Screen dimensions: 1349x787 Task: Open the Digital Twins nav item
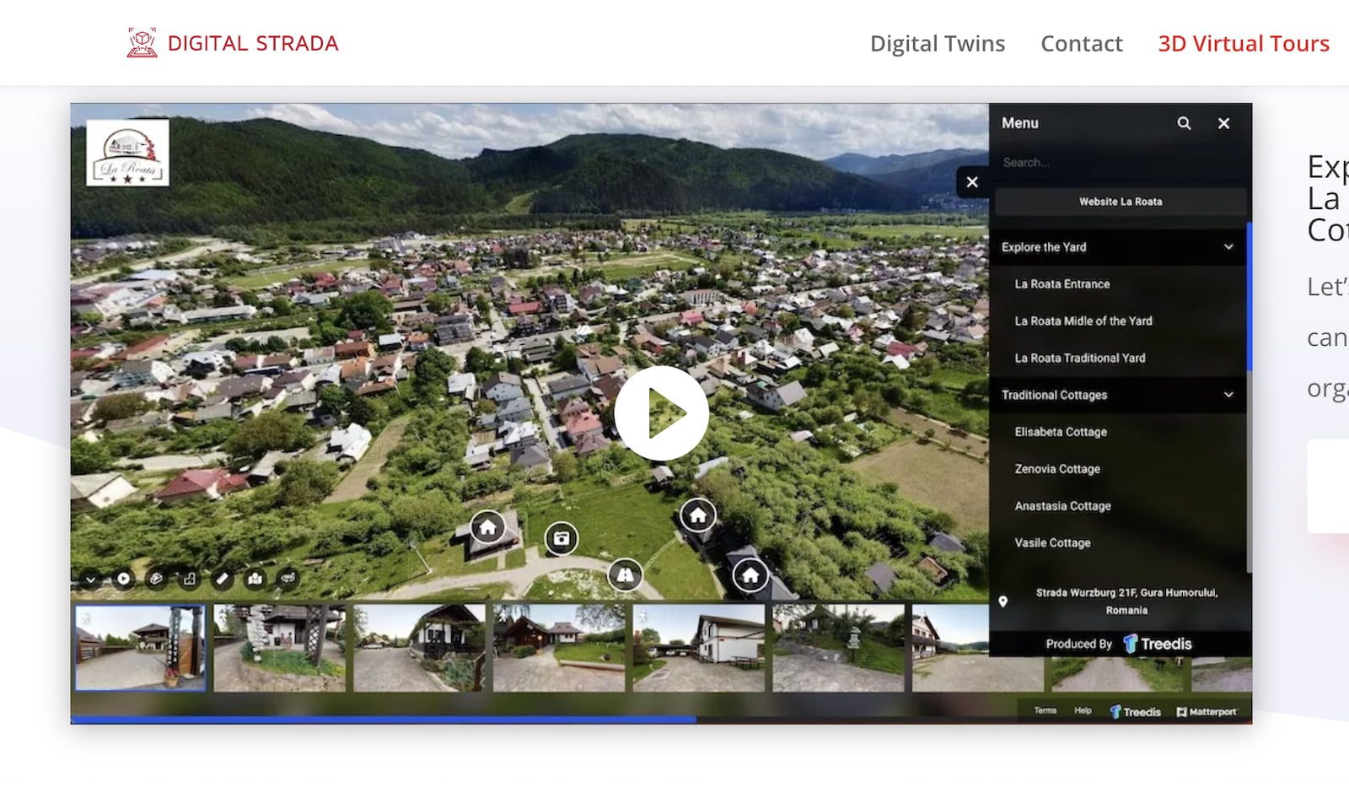coord(938,43)
